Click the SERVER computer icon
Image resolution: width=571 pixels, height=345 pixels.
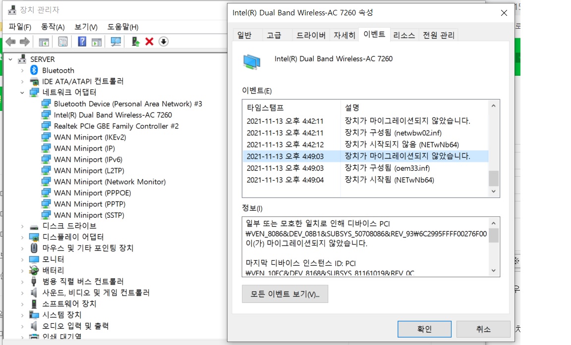click(x=22, y=59)
